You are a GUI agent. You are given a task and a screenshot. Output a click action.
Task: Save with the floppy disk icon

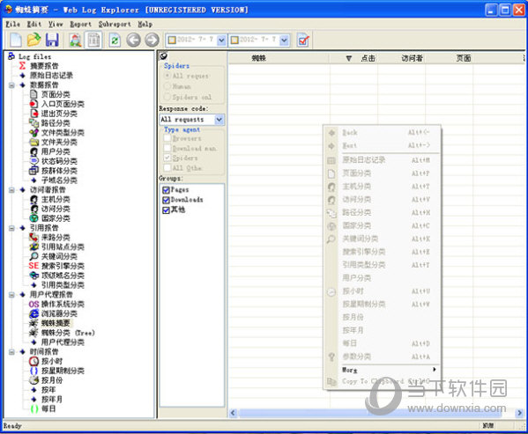(52, 40)
